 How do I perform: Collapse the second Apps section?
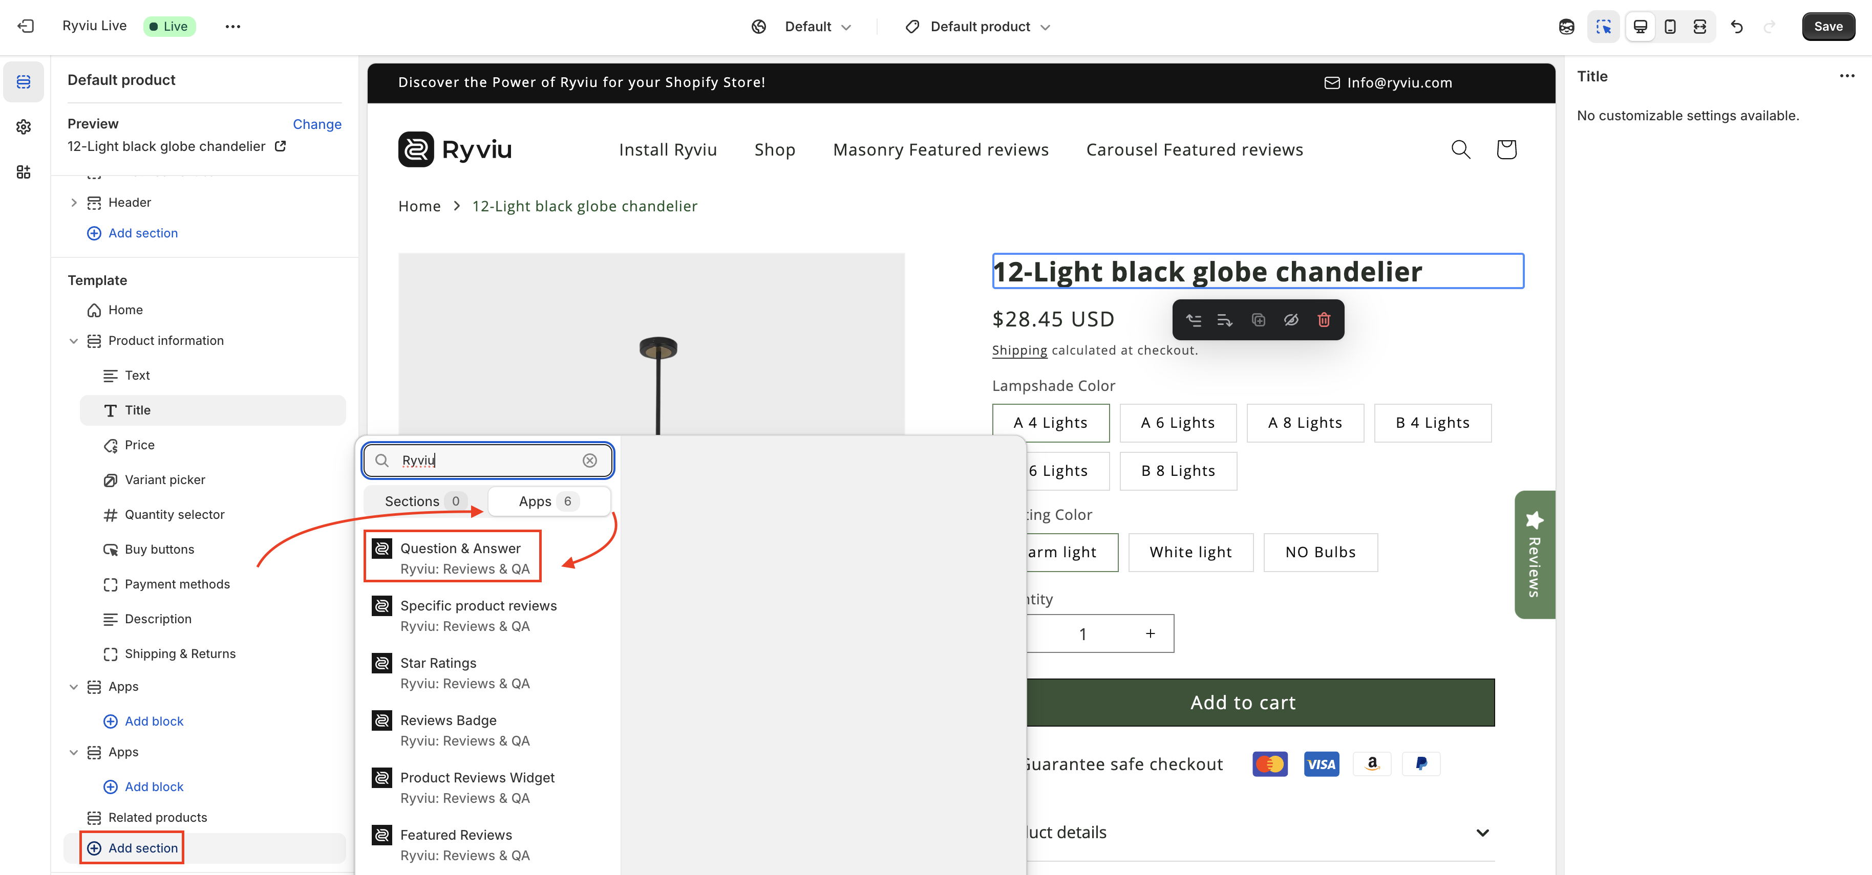pyautogui.click(x=73, y=752)
